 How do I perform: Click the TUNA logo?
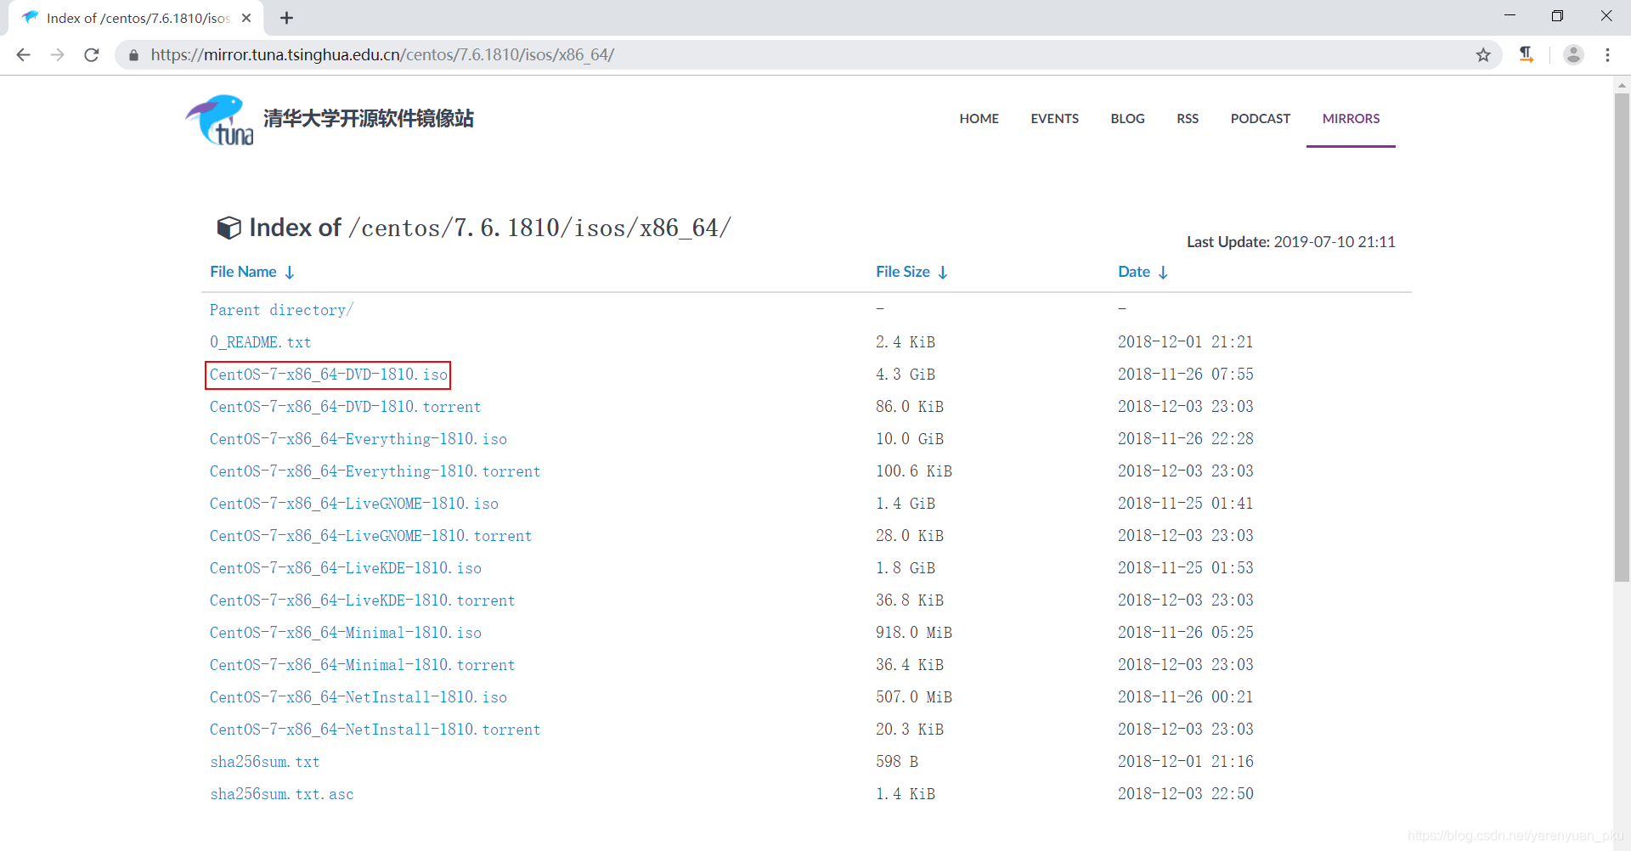(x=219, y=120)
